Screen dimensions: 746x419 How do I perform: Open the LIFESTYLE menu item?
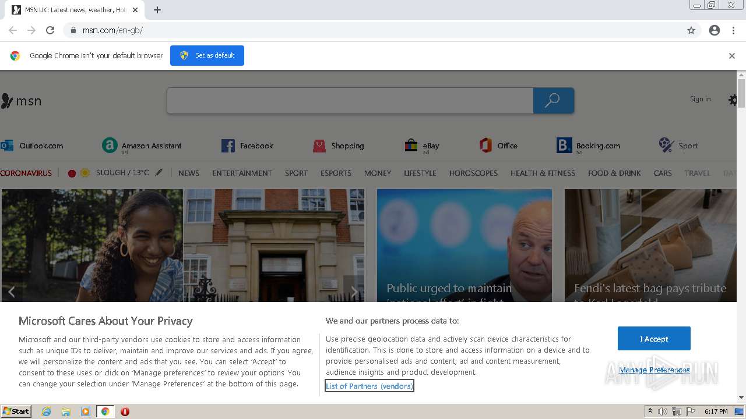point(420,173)
